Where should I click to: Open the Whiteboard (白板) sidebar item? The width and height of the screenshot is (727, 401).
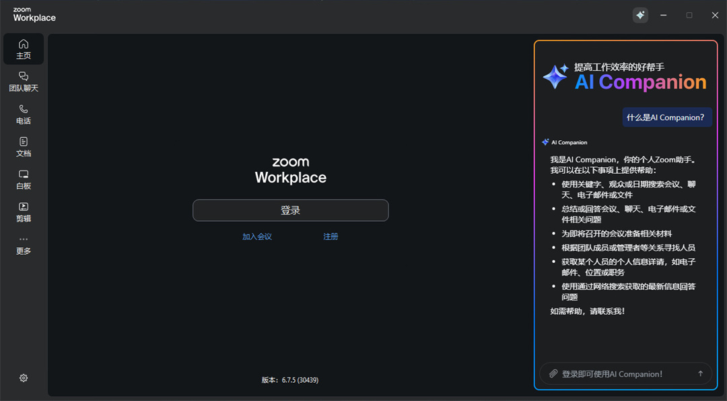point(24,179)
